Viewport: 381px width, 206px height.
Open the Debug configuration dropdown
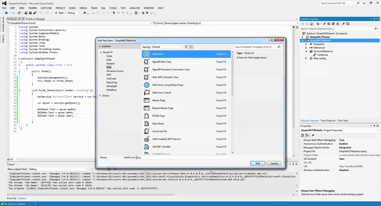[74, 13]
